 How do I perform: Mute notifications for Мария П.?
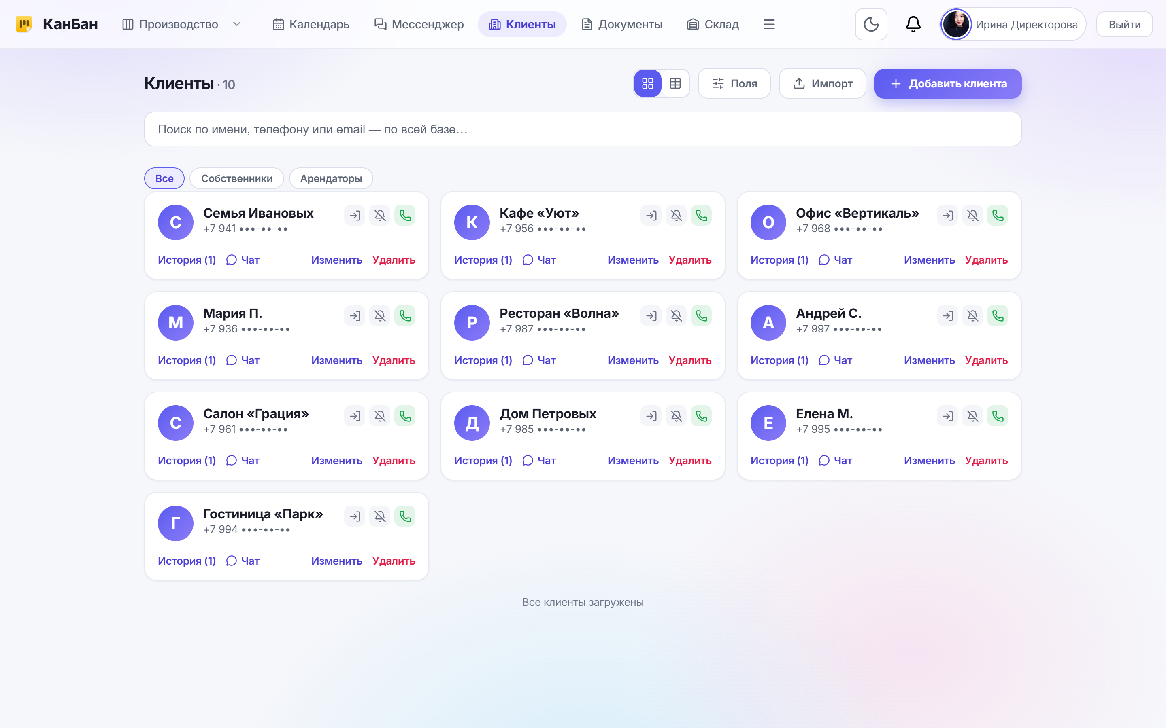click(x=380, y=315)
